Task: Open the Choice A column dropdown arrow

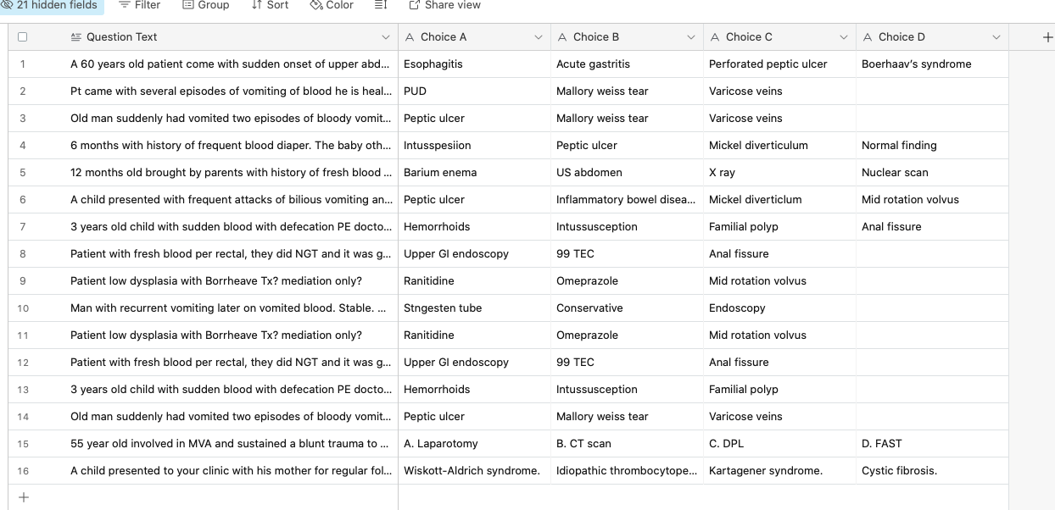Action: 539,37
